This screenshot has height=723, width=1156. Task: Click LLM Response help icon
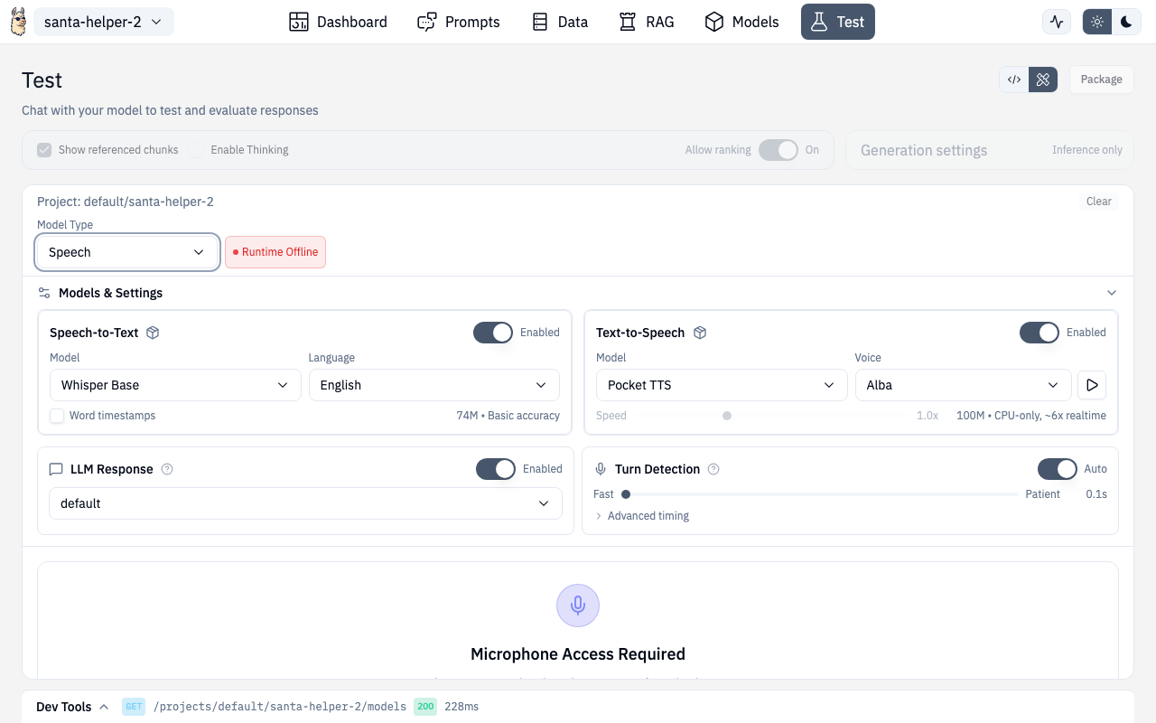click(x=167, y=469)
